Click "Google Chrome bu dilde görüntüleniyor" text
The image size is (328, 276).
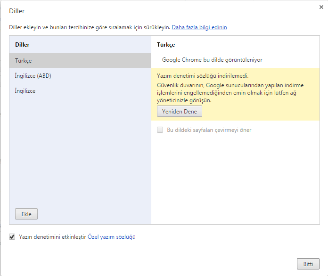coord(212,60)
